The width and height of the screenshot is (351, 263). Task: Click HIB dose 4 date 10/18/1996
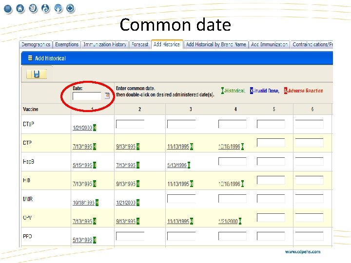229,184
